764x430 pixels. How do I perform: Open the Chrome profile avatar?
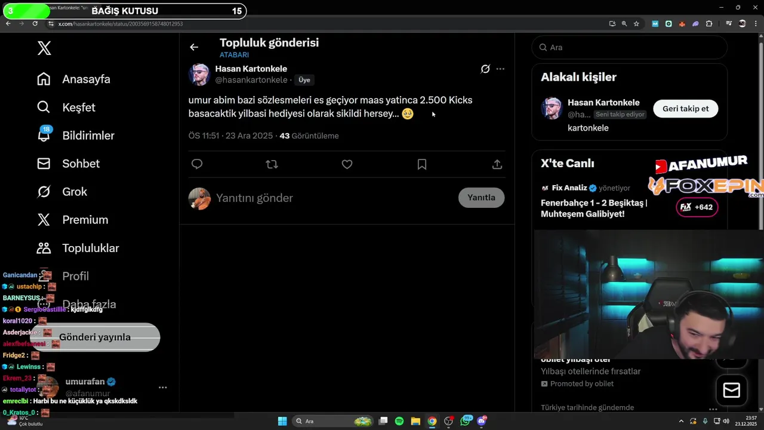(742, 24)
